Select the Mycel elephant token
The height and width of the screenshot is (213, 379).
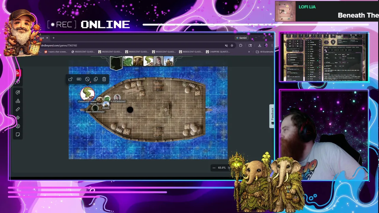tap(99, 101)
